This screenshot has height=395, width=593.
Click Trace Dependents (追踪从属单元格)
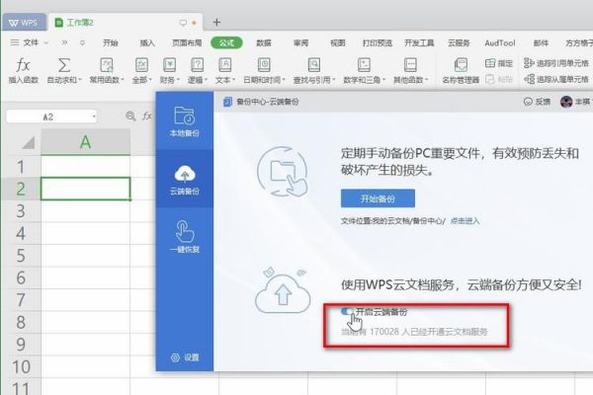[x=556, y=79]
